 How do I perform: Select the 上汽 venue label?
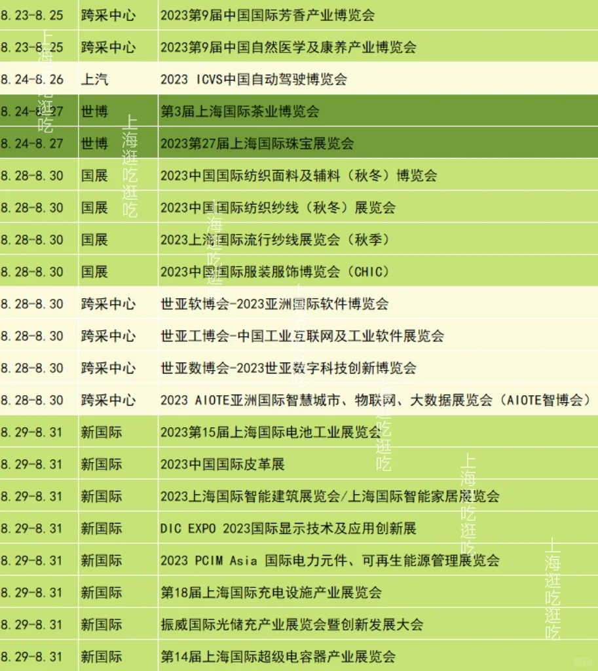pyautogui.click(x=97, y=79)
